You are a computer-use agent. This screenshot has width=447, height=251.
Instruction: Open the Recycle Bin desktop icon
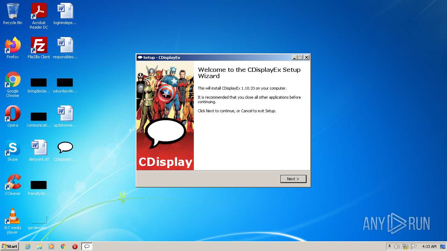point(13,14)
